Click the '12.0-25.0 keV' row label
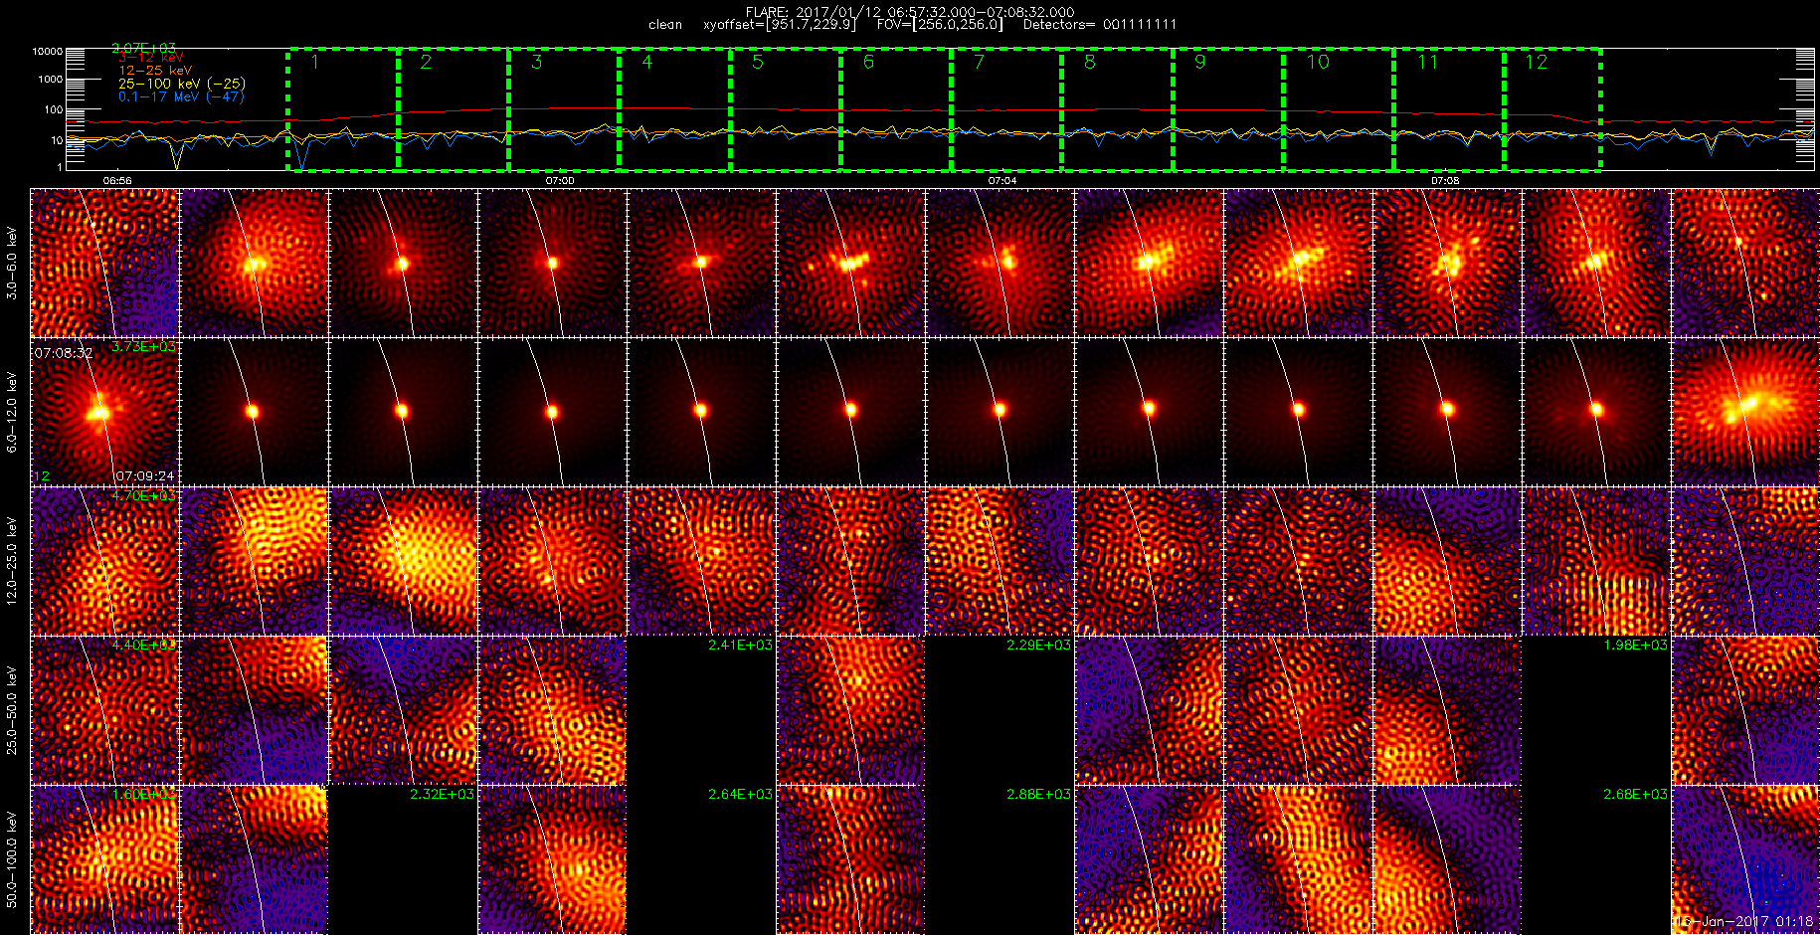Image resolution: width=1820 pixels, height=935 pixels. (x=12, y=561)
